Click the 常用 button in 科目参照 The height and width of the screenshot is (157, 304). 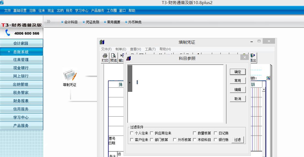coord(238,81)
